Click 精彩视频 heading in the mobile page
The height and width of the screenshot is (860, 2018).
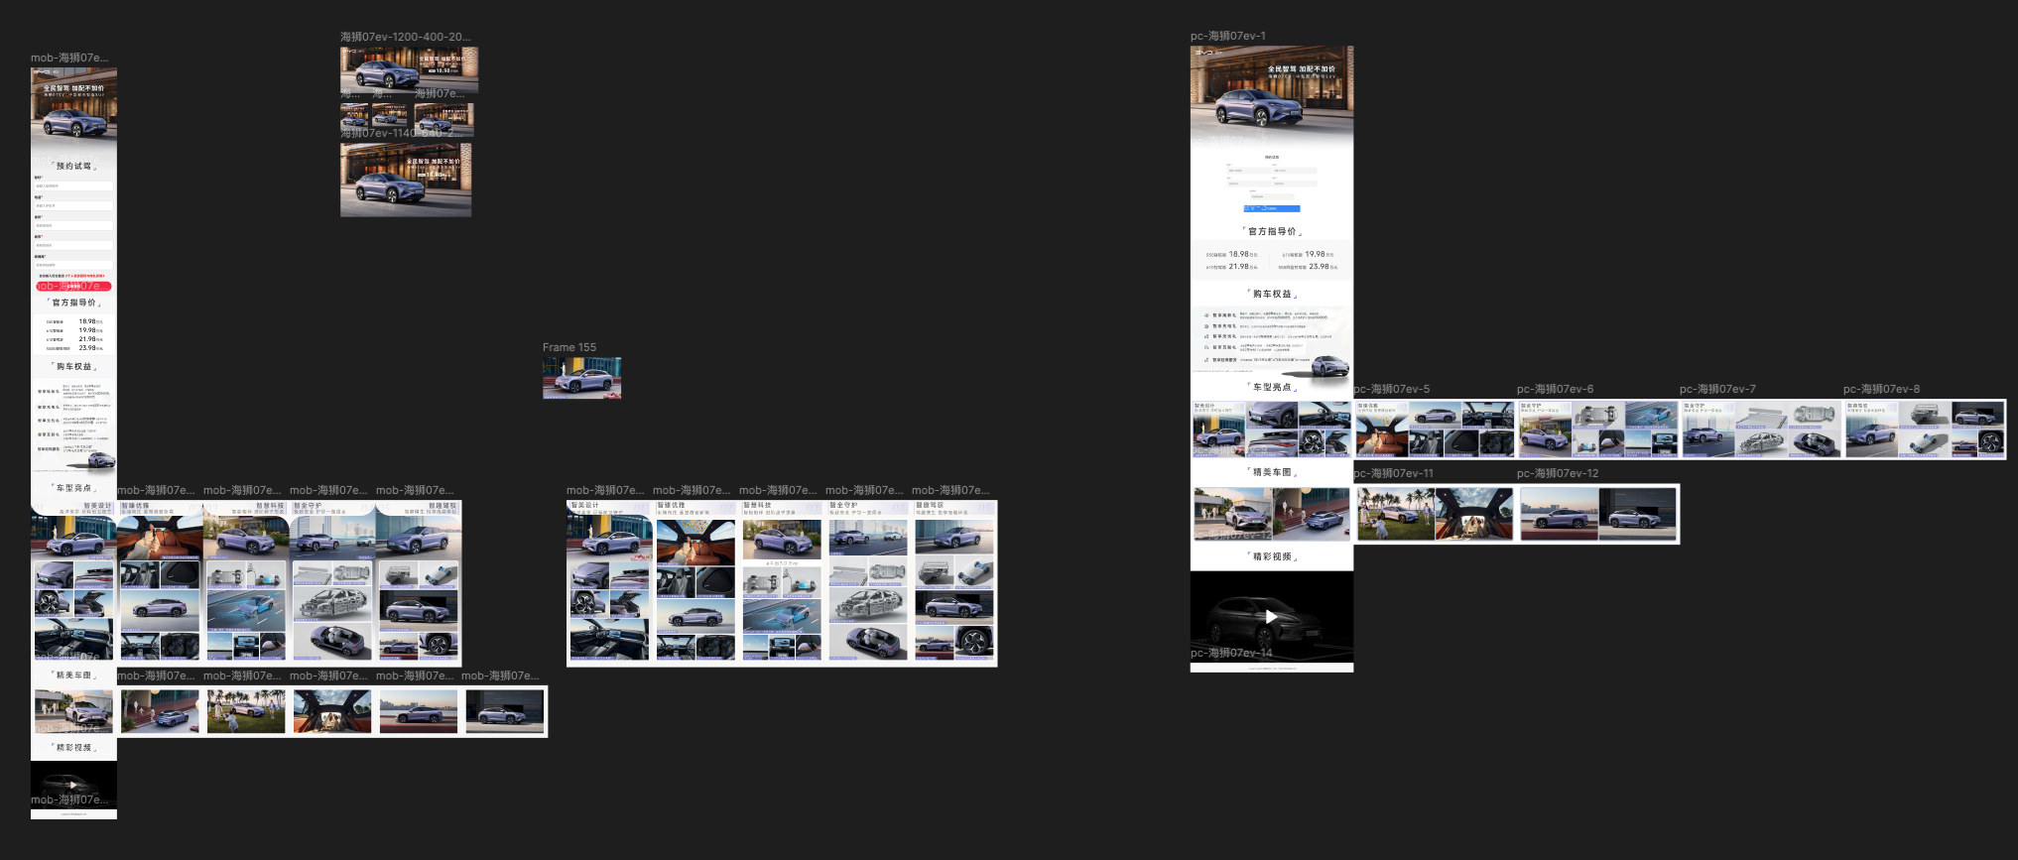[x=74, y=747]
